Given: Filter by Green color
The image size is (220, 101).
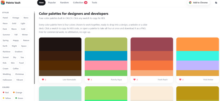Looking at the screenshot, I should (19, 98).
